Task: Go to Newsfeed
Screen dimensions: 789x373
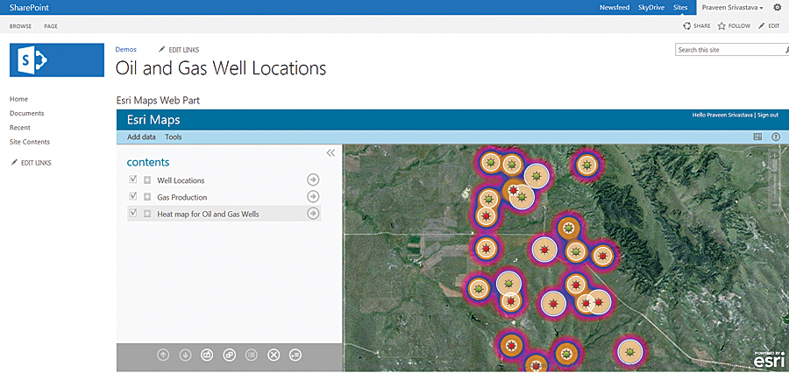Action: [615, 8]
